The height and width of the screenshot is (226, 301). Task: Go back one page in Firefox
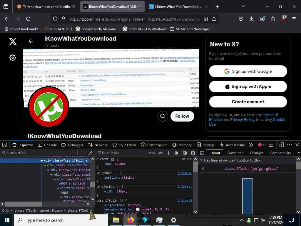point(7,19)
